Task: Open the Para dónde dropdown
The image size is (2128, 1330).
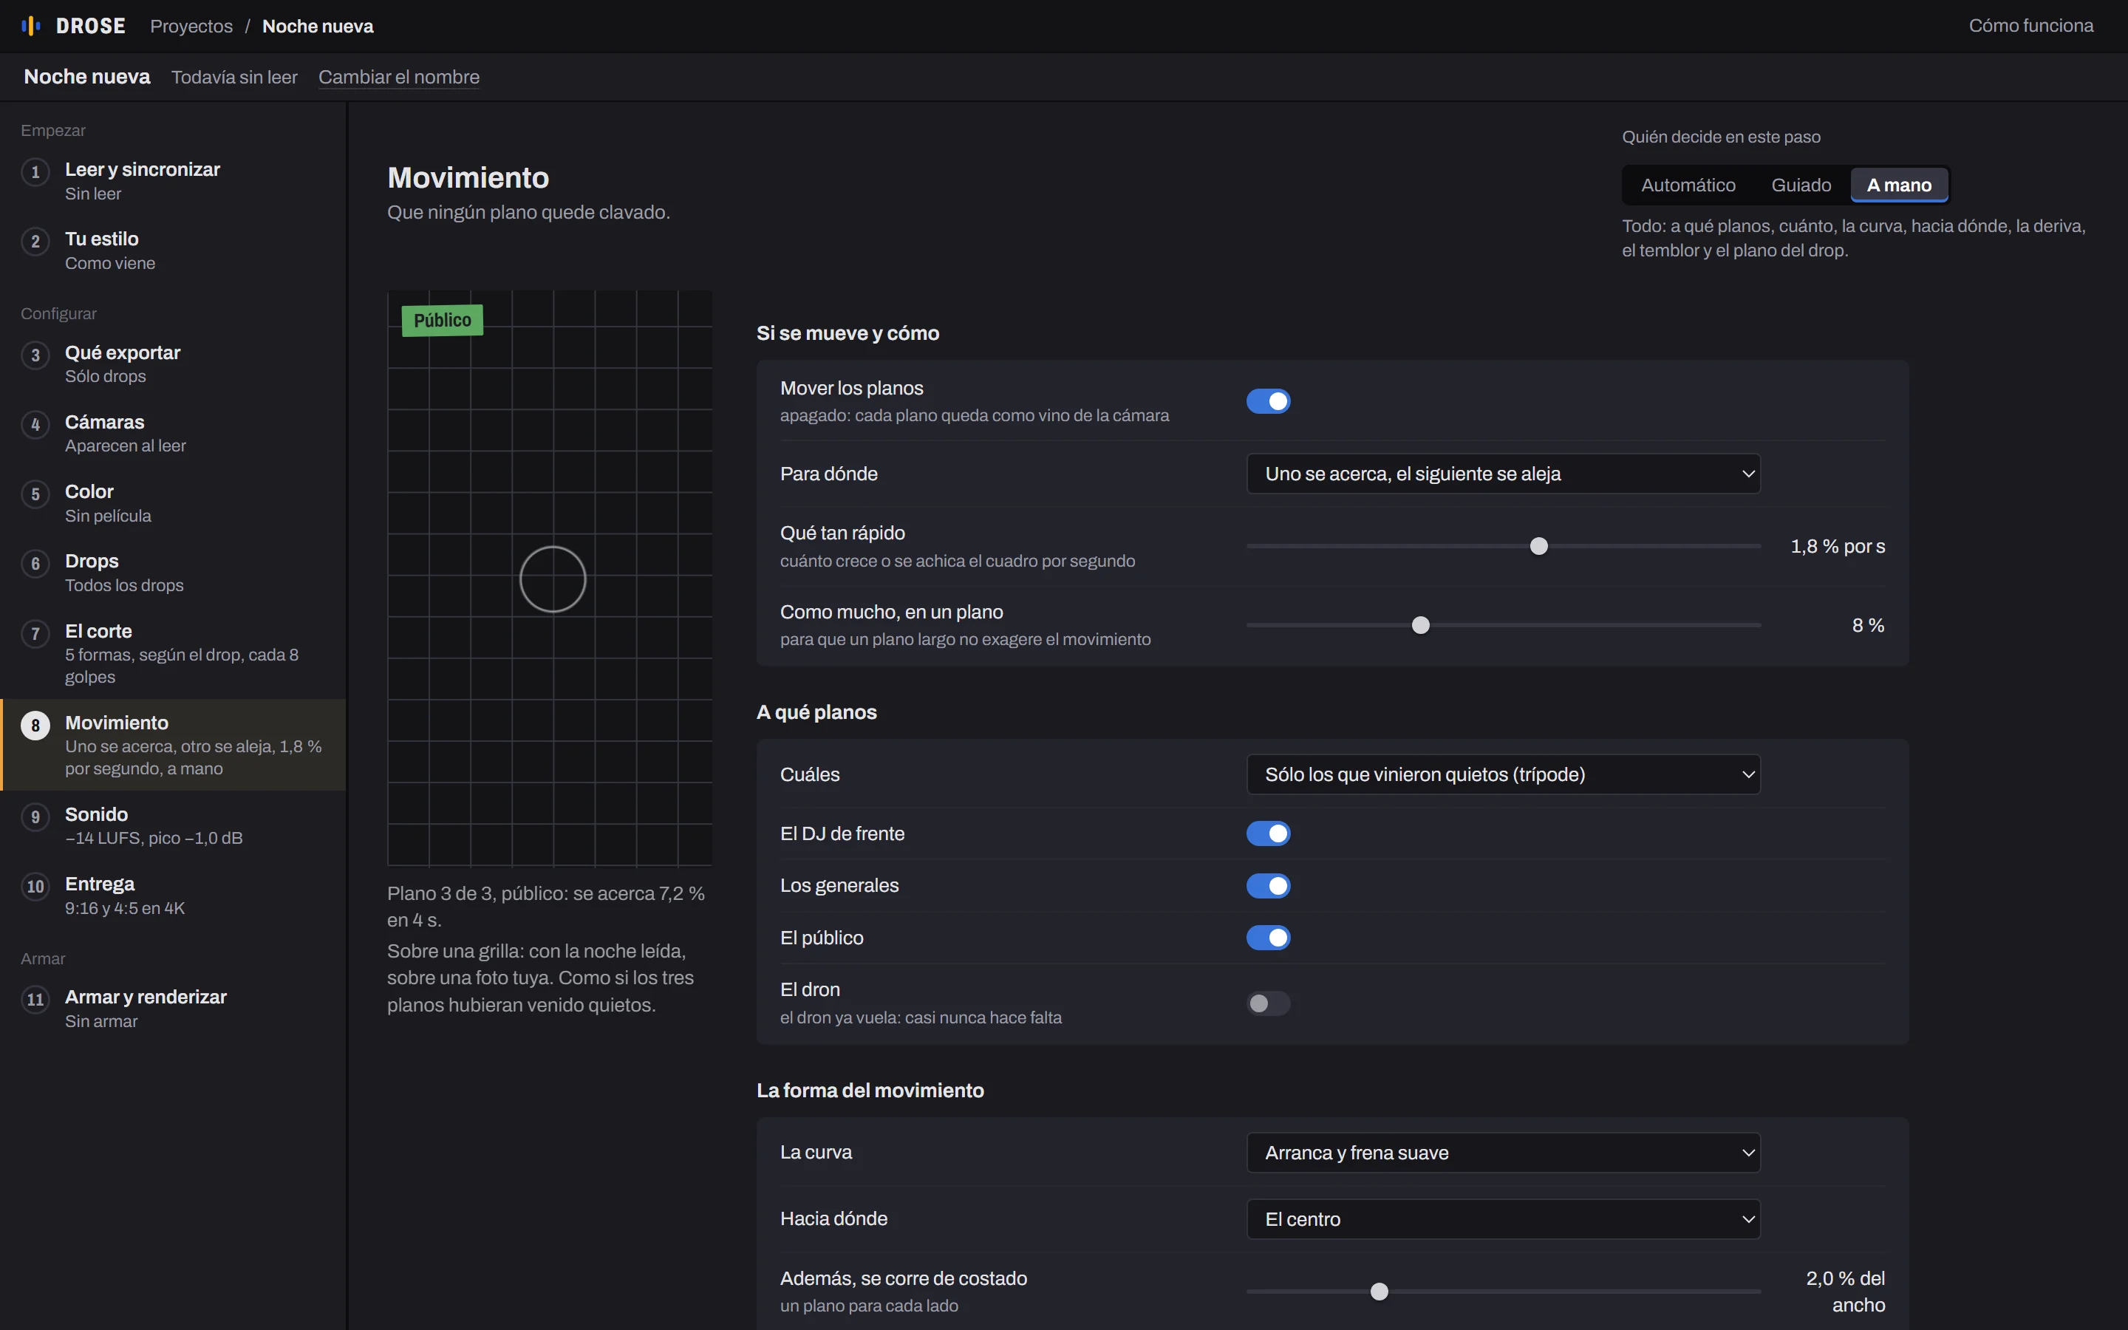Action: tap(1503, 474)
